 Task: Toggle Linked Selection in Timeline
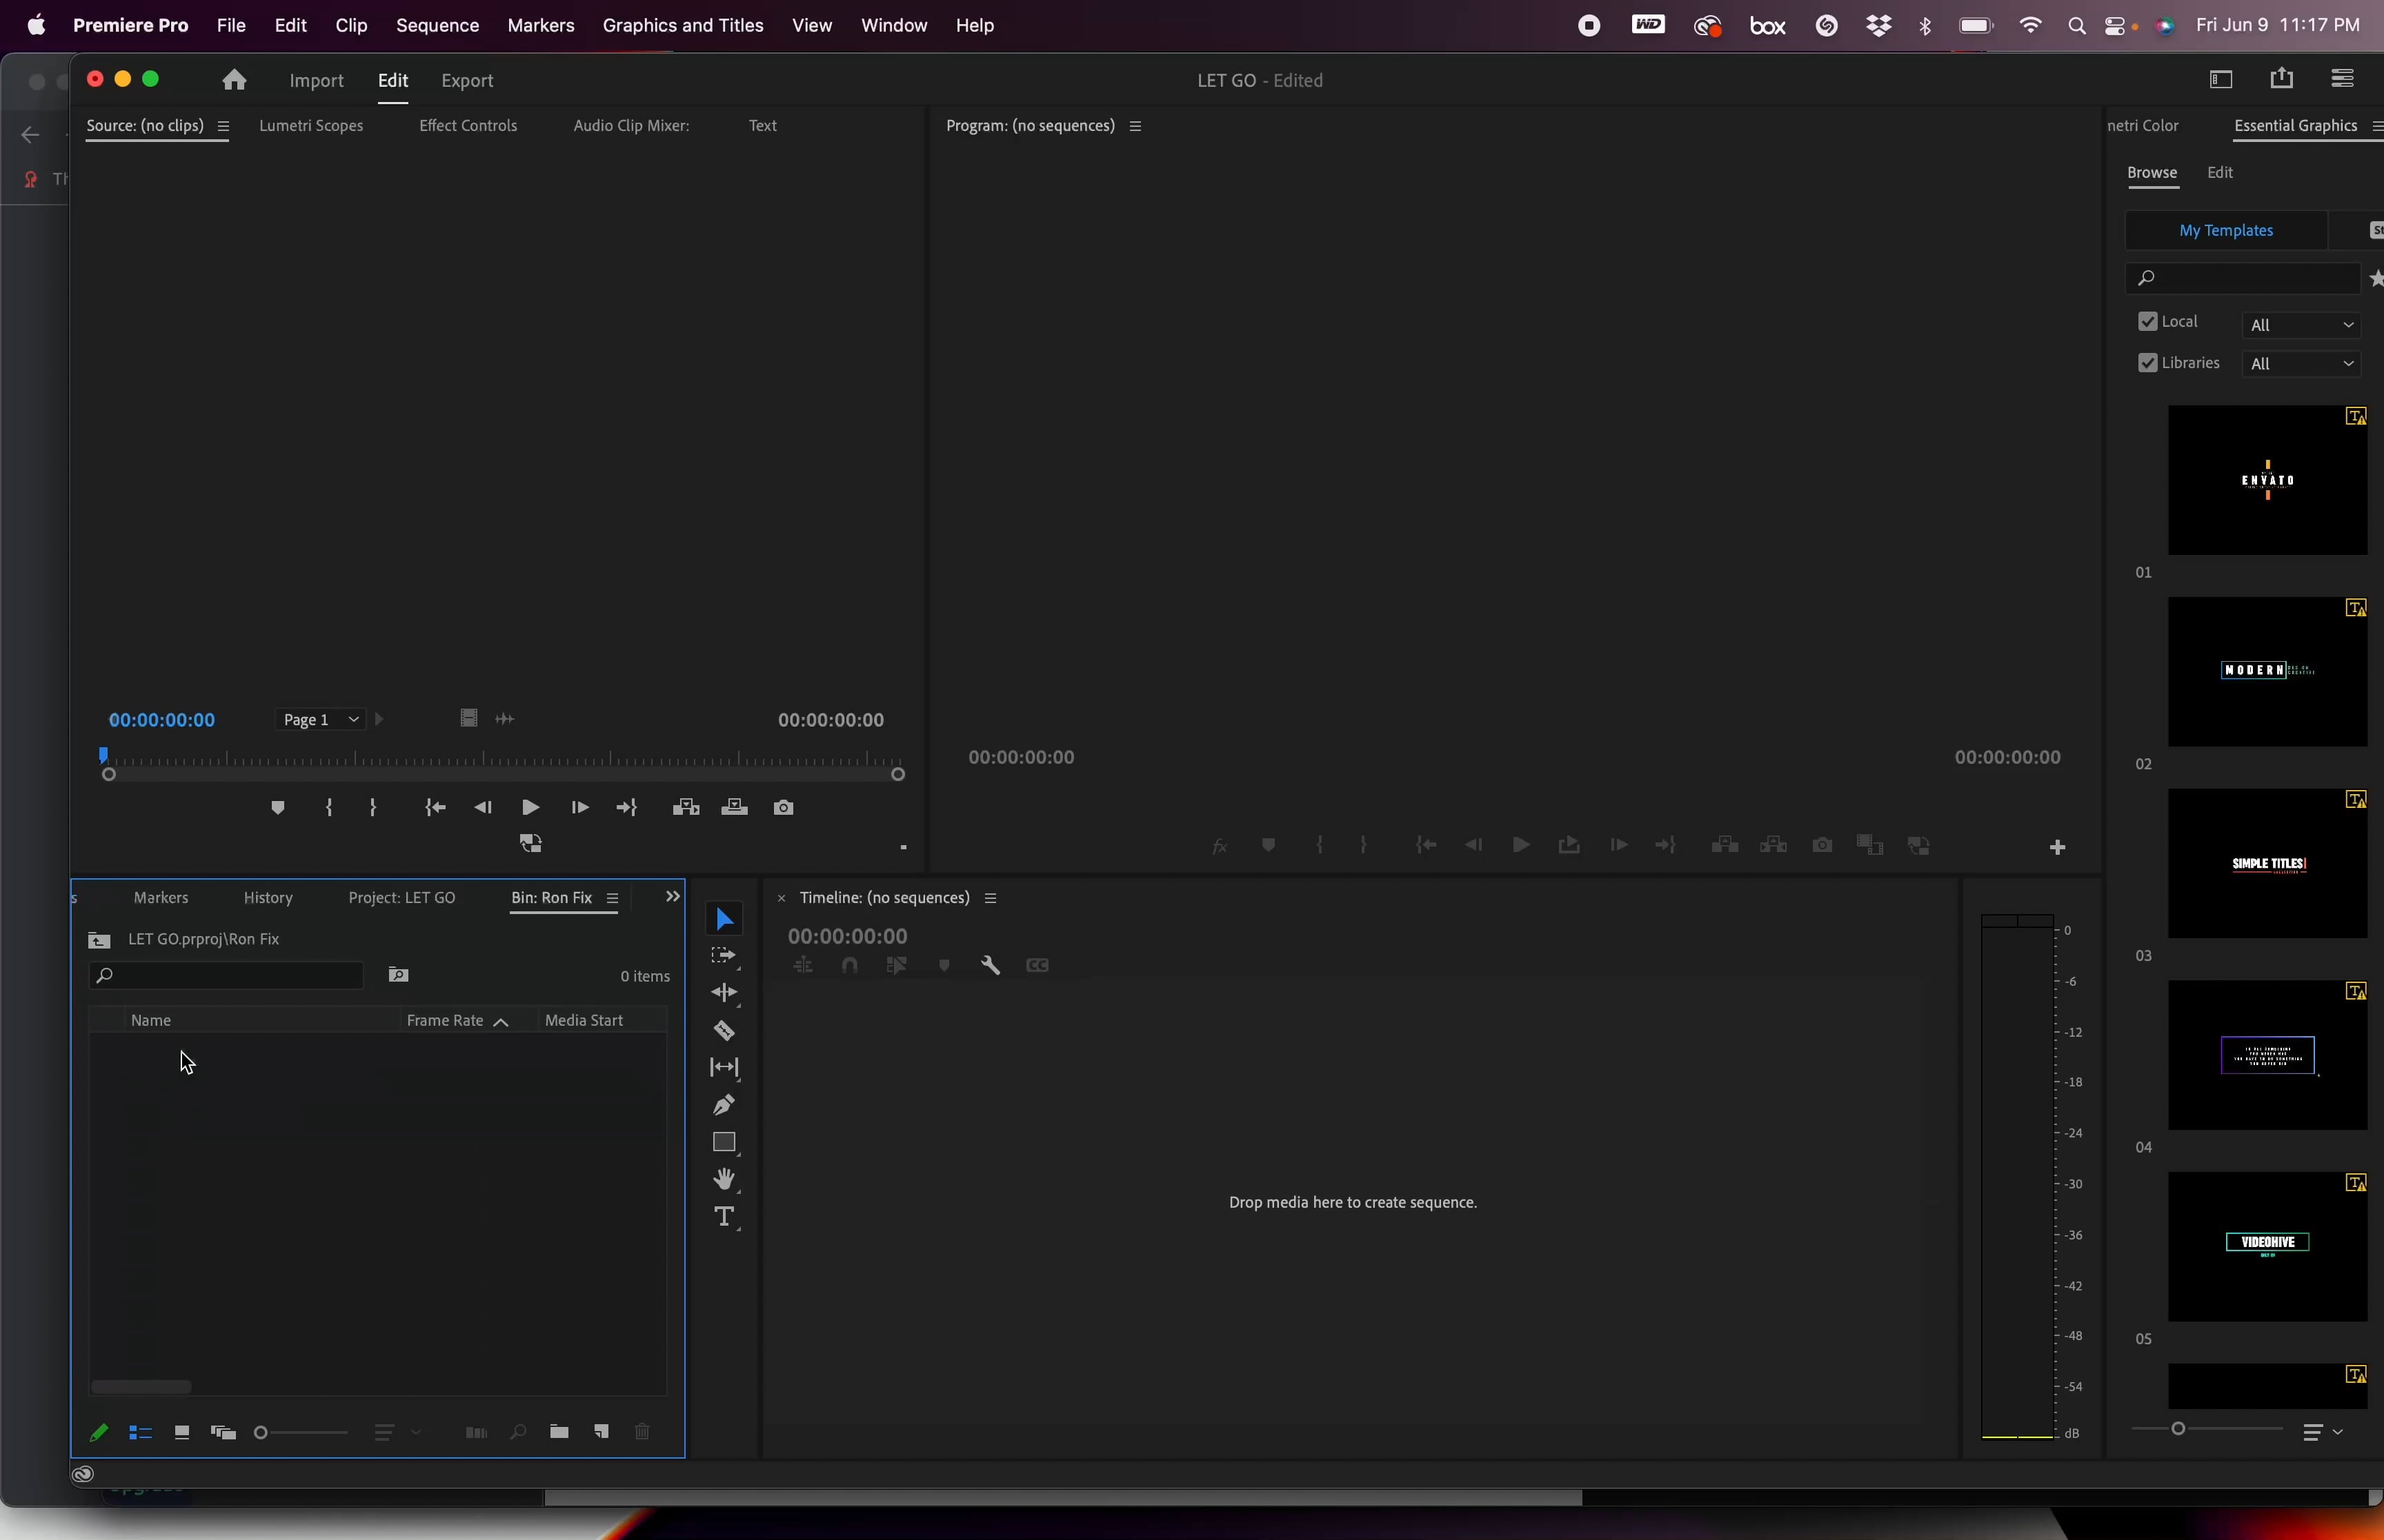click(896, 966)
